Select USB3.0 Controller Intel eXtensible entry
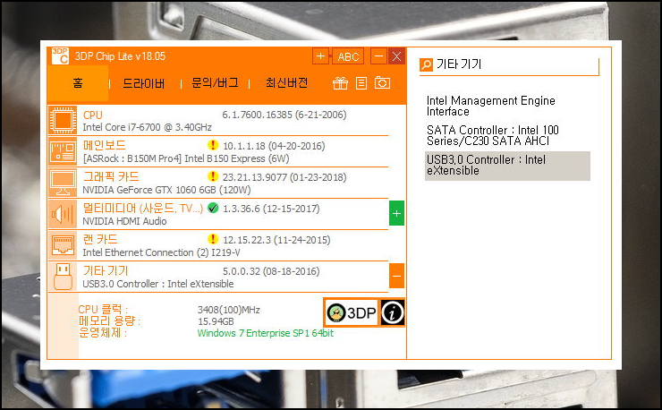Viewport: 662px width, 410px height. tap(507, 166)
